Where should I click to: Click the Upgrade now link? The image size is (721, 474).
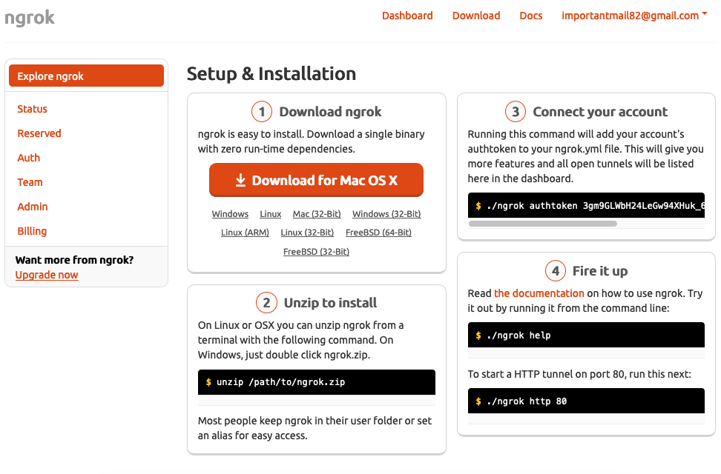point(47,275)
